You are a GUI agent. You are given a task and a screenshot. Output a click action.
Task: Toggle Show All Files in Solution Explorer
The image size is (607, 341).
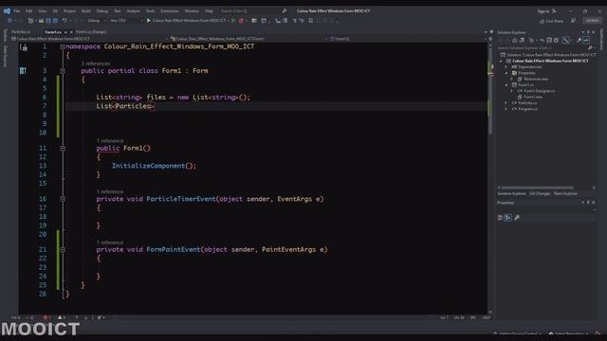coord(557,40)
